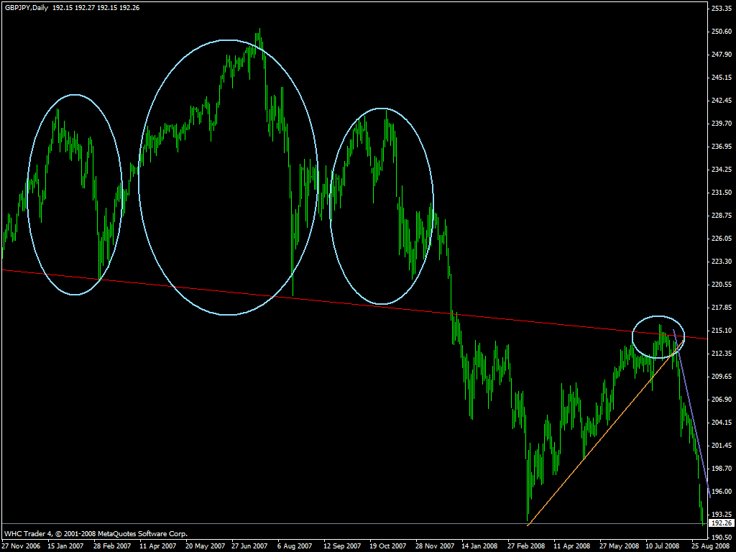
Task: Click the 223.30 price axis label
Action: click(x=722, y=262)
